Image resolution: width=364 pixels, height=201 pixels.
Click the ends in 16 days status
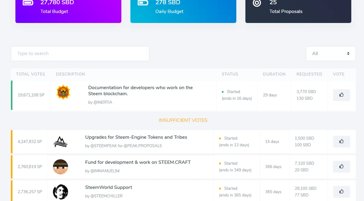(237, 98)
